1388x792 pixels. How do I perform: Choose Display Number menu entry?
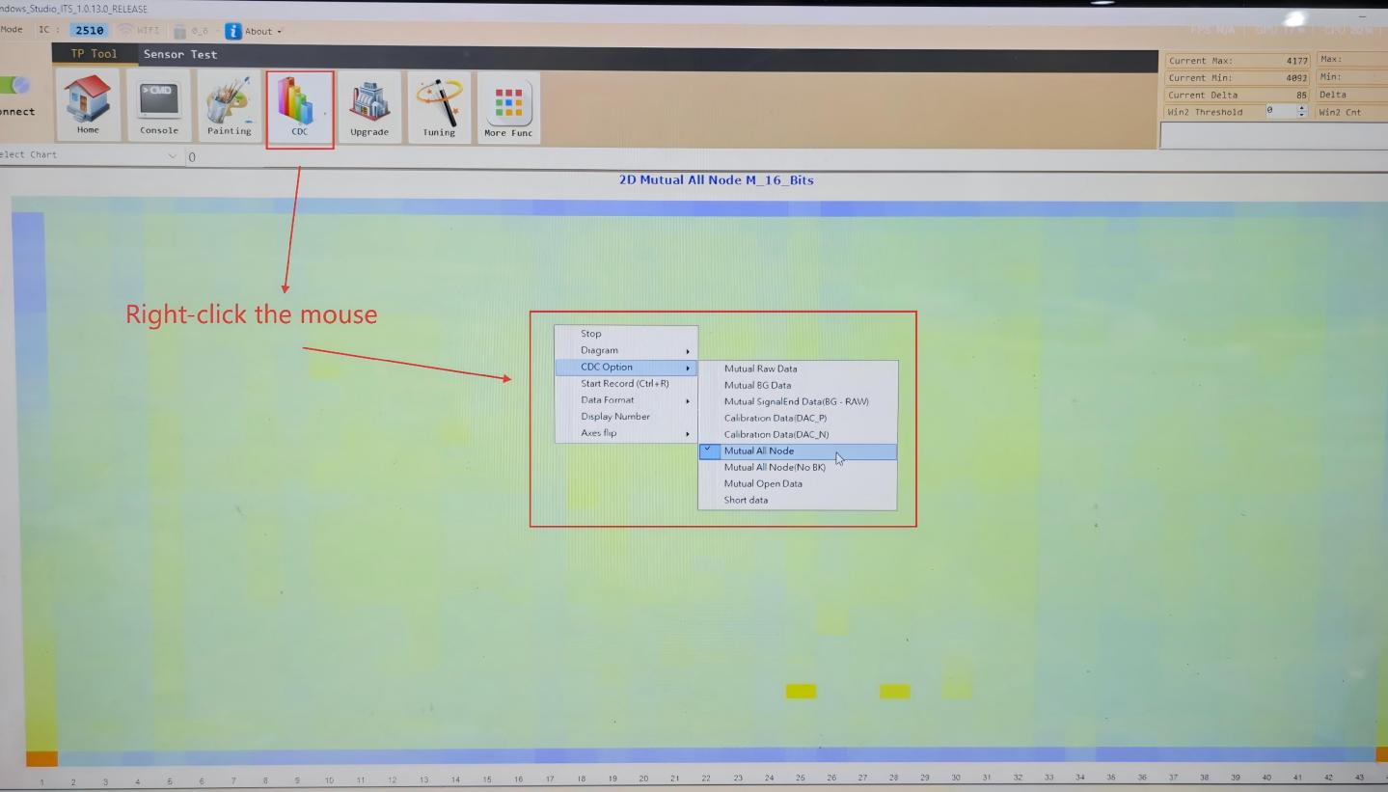(x=626, y=417)
